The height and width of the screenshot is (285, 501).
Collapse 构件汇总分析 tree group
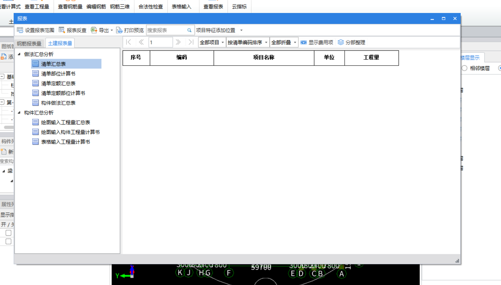tap(19, 113)
